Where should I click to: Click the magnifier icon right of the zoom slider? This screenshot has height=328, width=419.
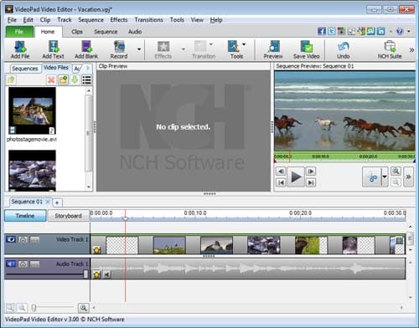(x=83, y=308)
